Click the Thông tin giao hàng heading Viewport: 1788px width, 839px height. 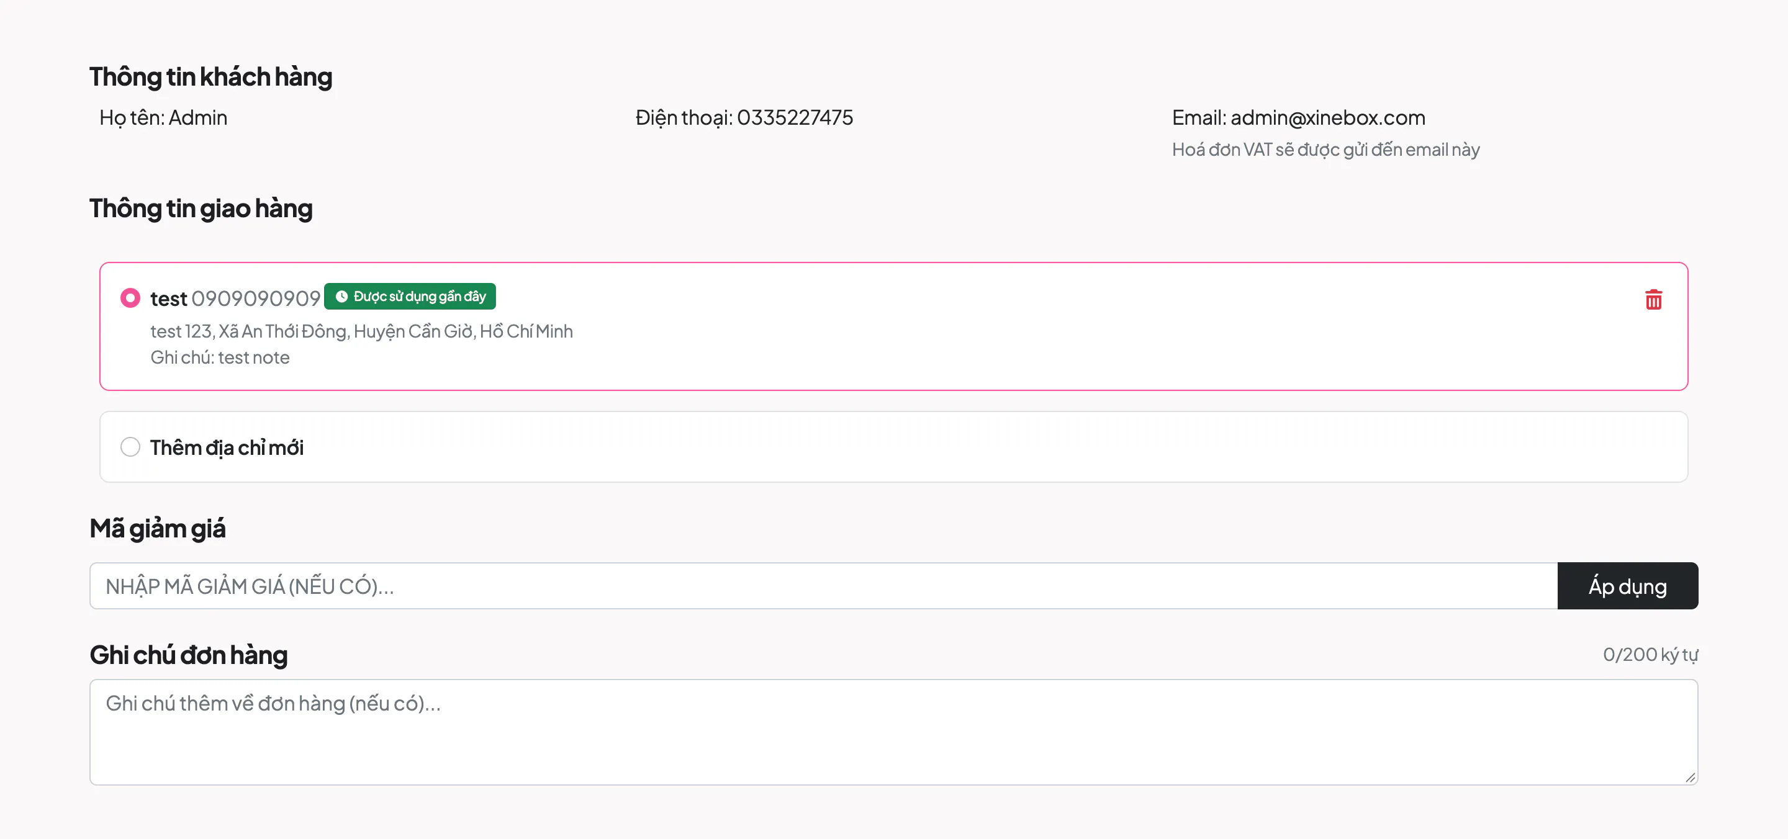pos(201,208)
